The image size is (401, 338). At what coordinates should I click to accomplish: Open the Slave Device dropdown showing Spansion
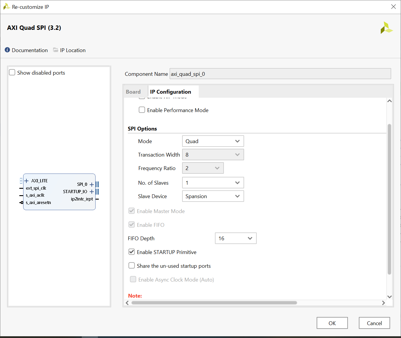[x=213, y=196]
